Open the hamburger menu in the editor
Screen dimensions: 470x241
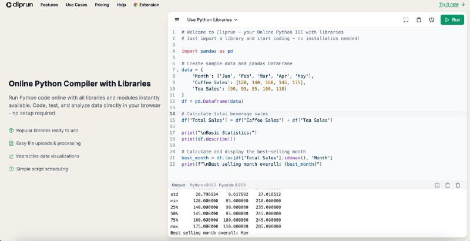point(177,20)
